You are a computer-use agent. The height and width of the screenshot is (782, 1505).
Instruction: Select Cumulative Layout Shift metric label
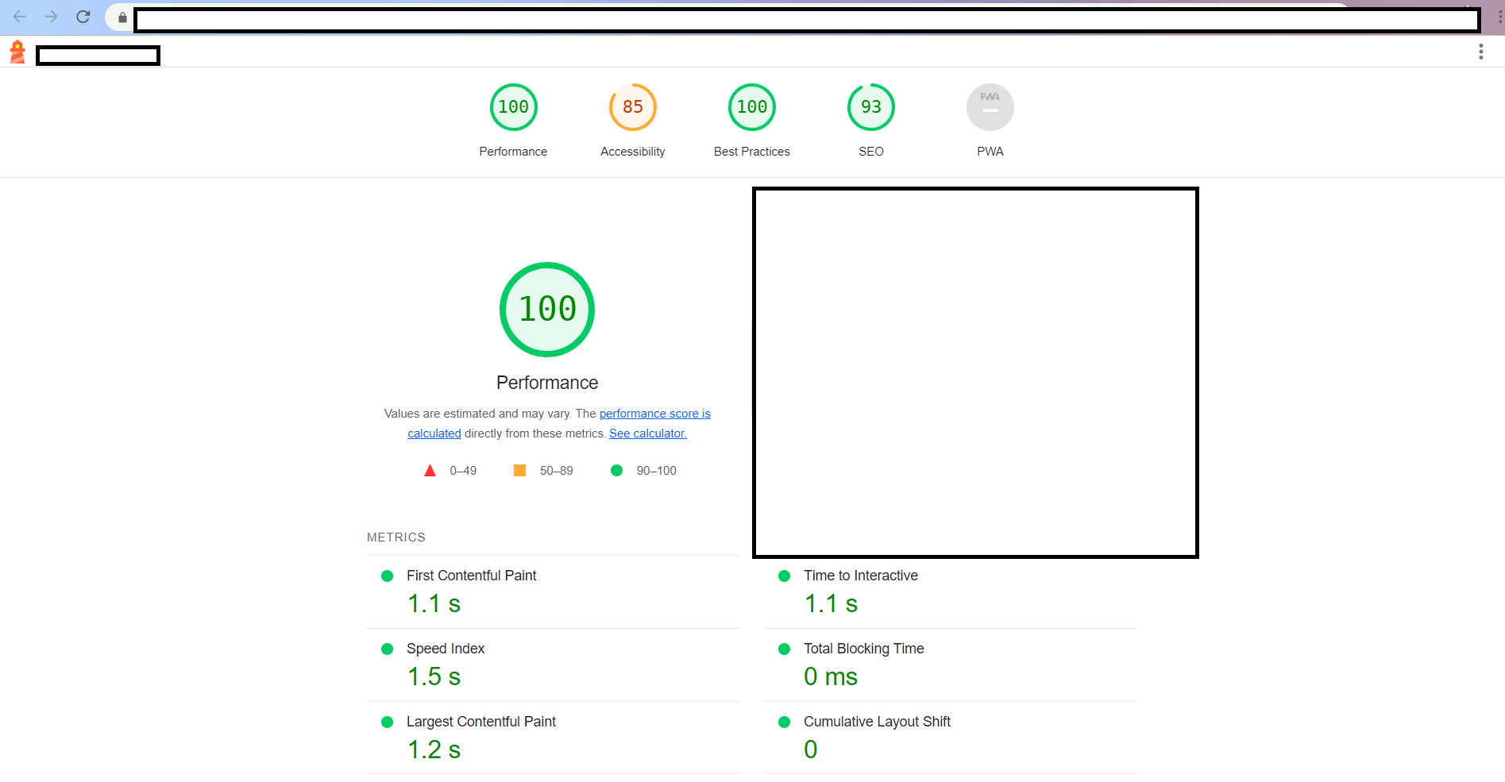click(x=877, y=722)
